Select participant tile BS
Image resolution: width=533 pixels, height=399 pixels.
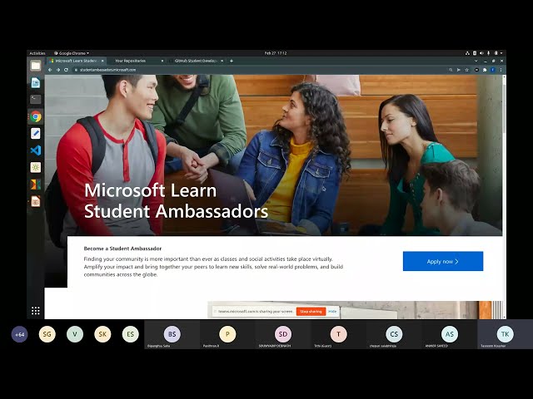pyautogui.click(x=172, y=334)
